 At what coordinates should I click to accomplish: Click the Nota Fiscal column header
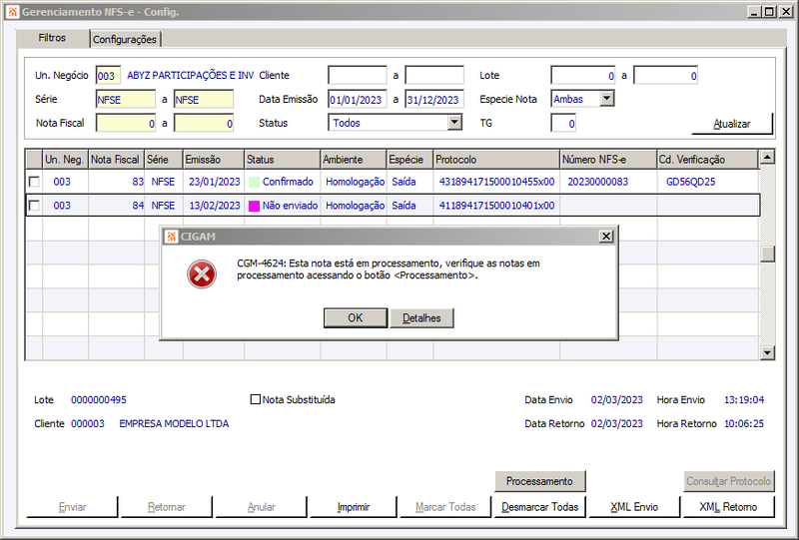pos(116,160)
